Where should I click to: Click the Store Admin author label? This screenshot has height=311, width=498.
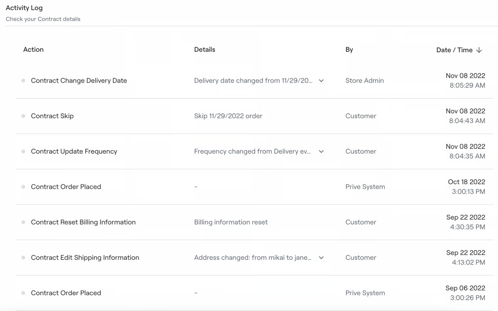click(x=364, y=81)
